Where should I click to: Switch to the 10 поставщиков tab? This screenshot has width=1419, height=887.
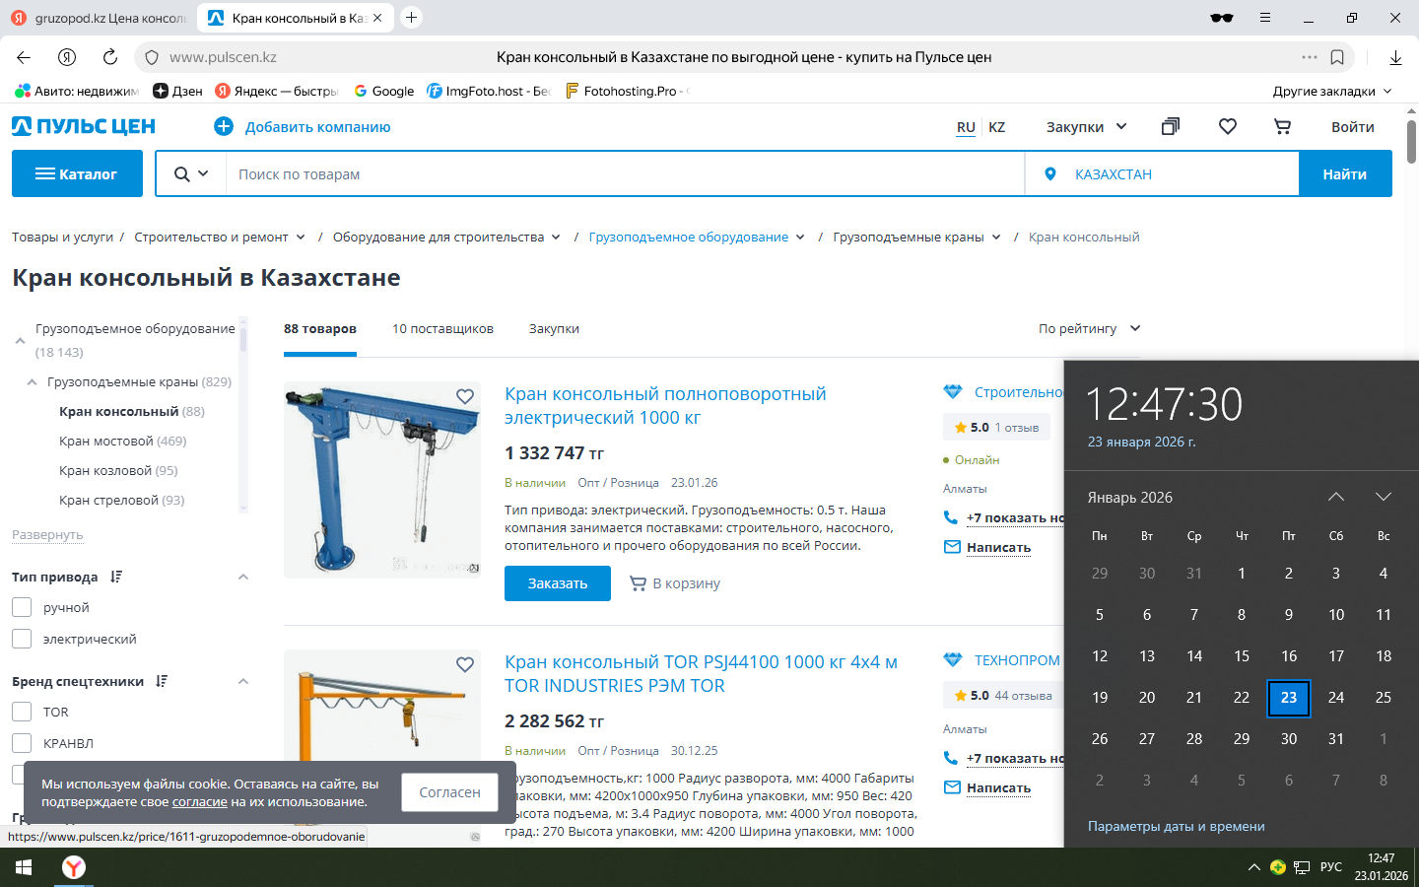[442, 328]
